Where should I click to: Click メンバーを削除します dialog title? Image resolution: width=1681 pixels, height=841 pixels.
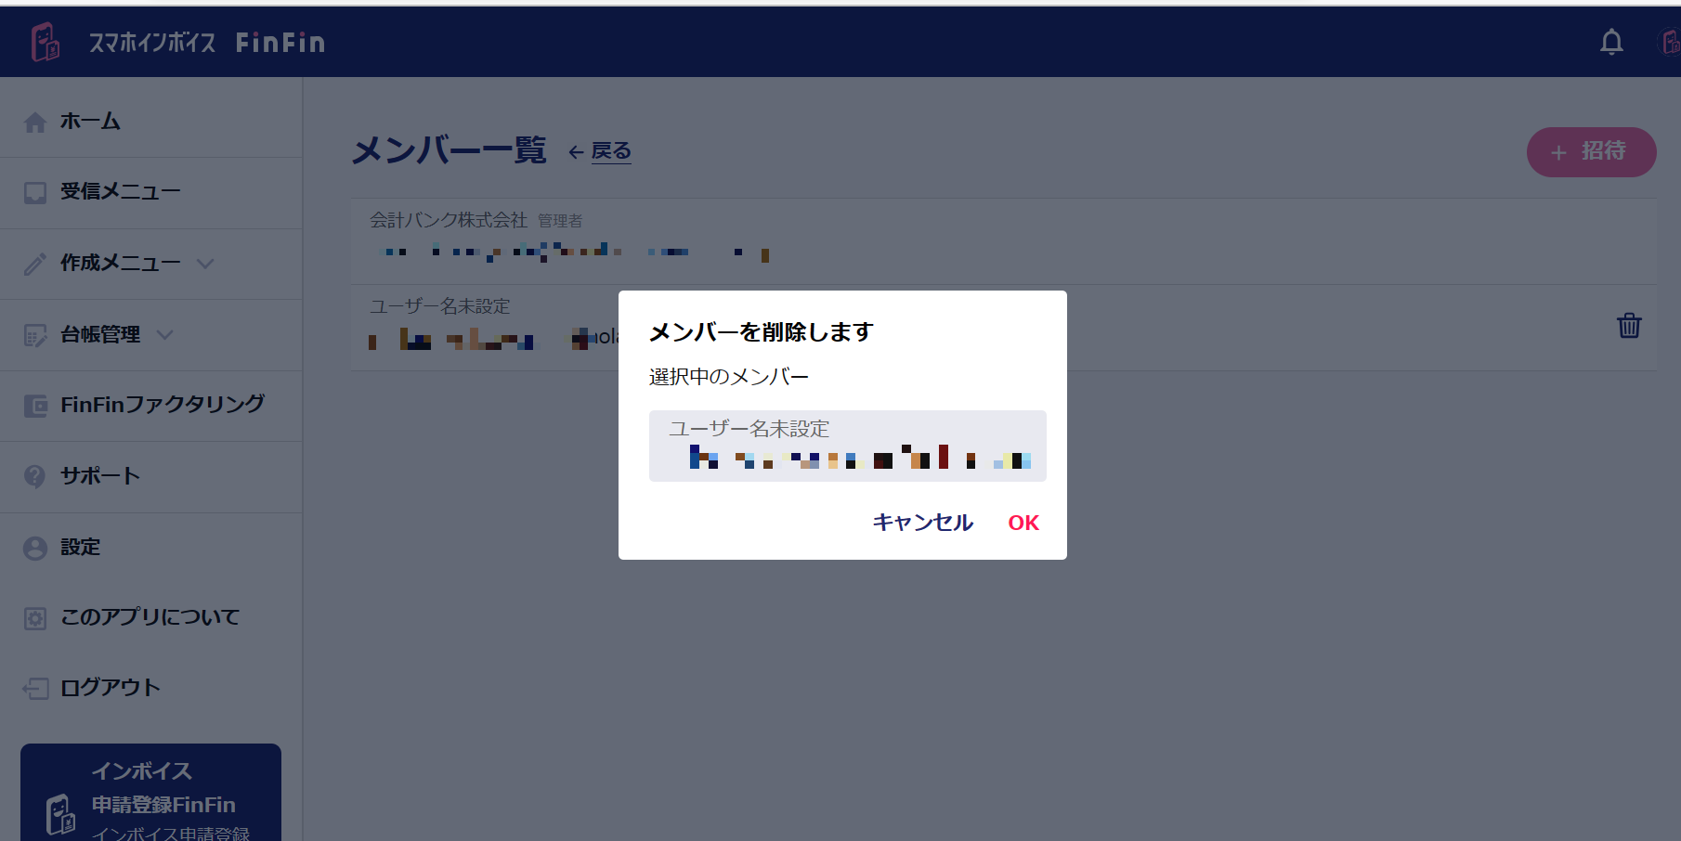click(x=762, y=332)
